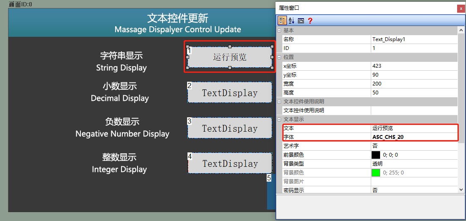The image size is (466, 221).
Task: Select the 前景颜色 property label
Action: click(294, 155)
